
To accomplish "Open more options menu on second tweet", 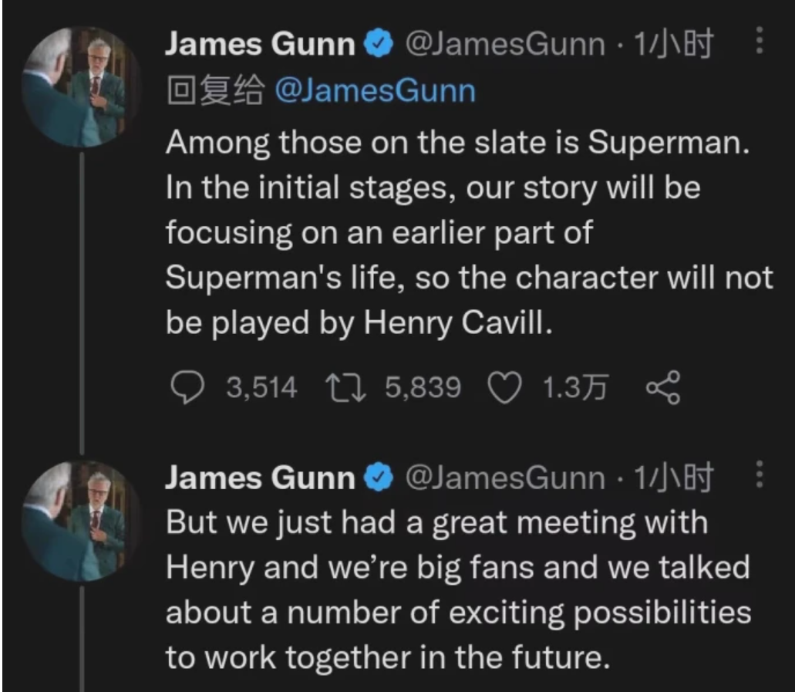I will coord(759,476).
